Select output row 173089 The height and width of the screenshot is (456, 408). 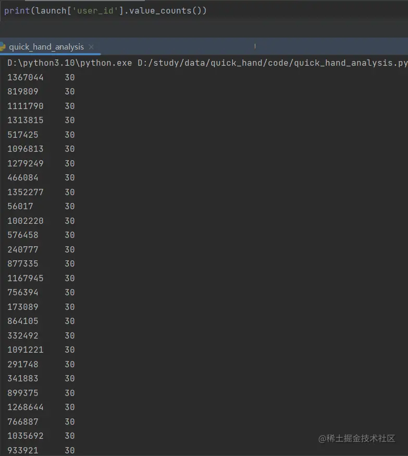(41, 307)
